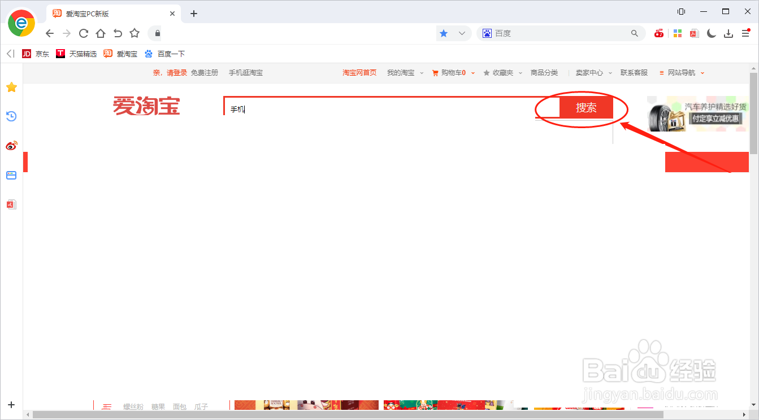Click the search input containing 手机
This screenshot has height=420, width=759.
tap(391, 107)
